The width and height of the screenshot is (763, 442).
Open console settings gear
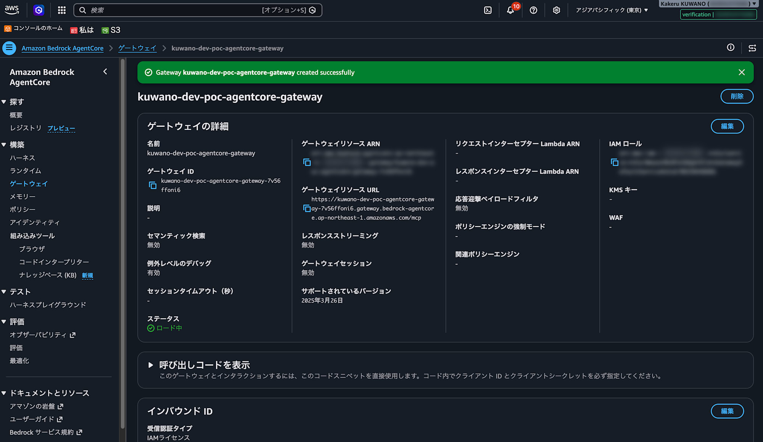point(557,10)
